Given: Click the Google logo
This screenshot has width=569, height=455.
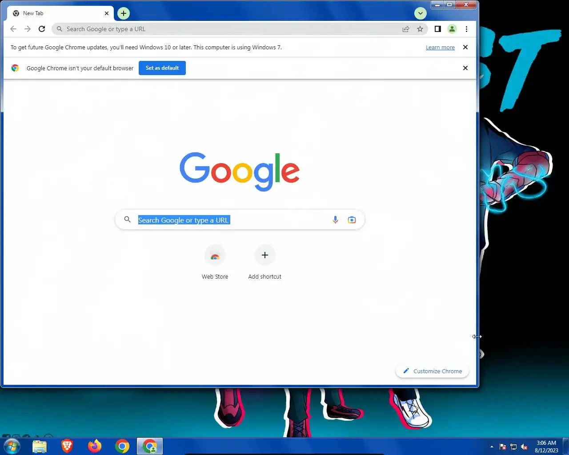Looking at the screenshot, I should (240, 172).
